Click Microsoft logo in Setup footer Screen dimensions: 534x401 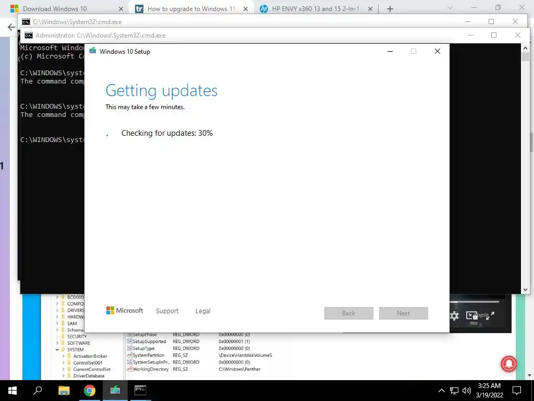125,310
